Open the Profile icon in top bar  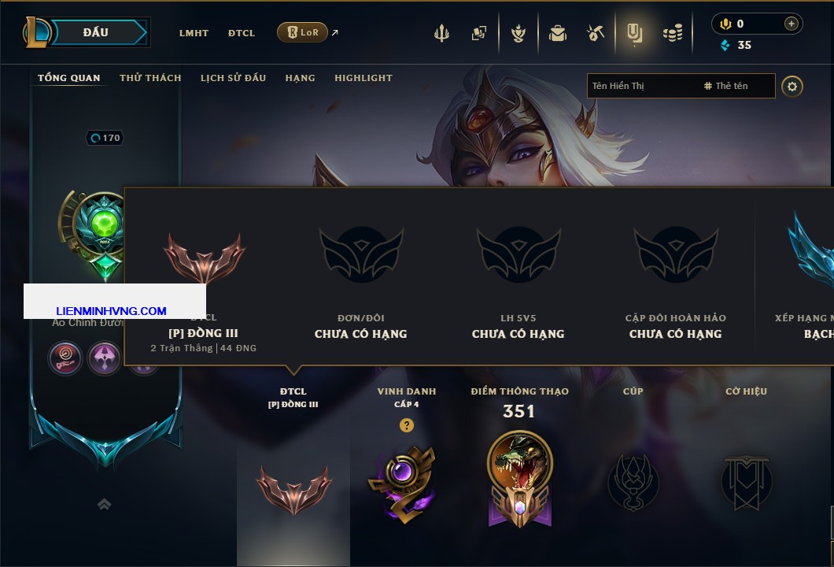click(634, 34)
